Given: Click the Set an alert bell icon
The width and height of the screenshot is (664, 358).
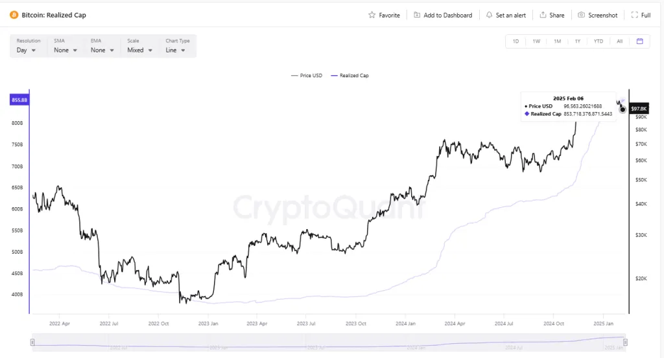Looking at the screenshot, I should (x=489, y=15).
